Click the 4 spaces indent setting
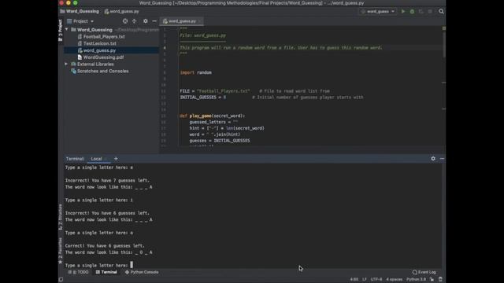This screenshot has height=283, width=504. click(395, 280)
